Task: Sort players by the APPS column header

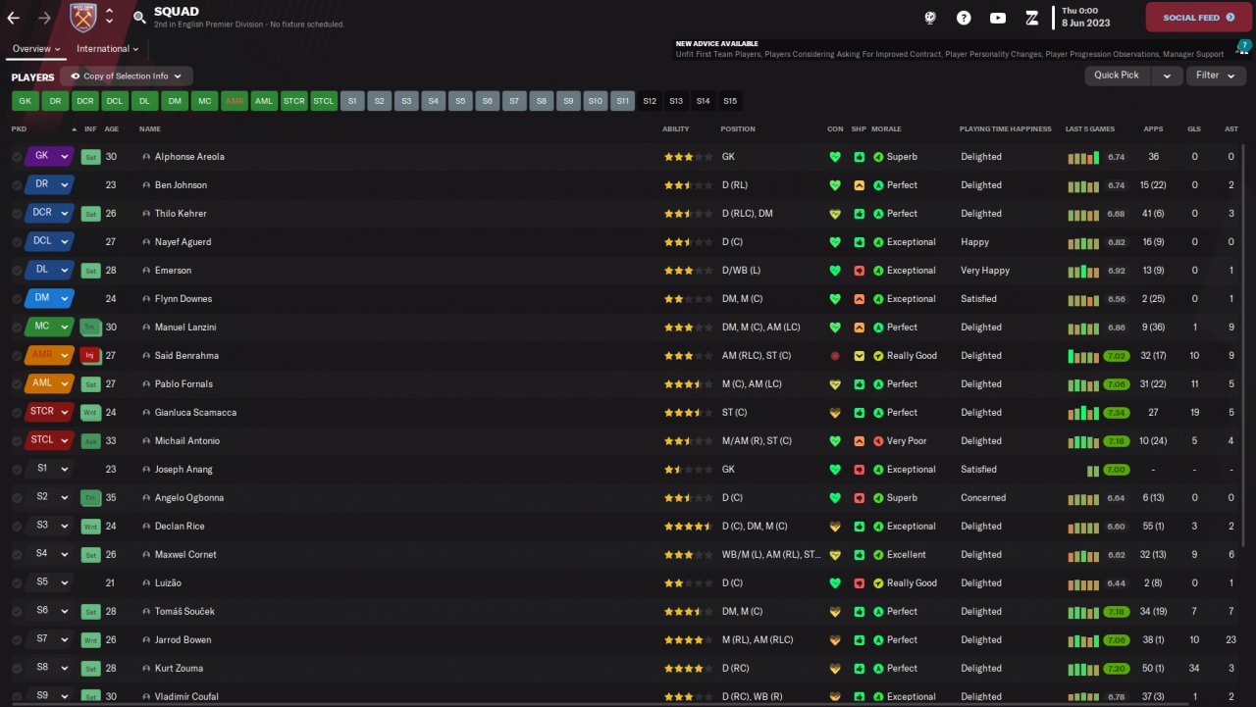Action: coord(1153,129)
